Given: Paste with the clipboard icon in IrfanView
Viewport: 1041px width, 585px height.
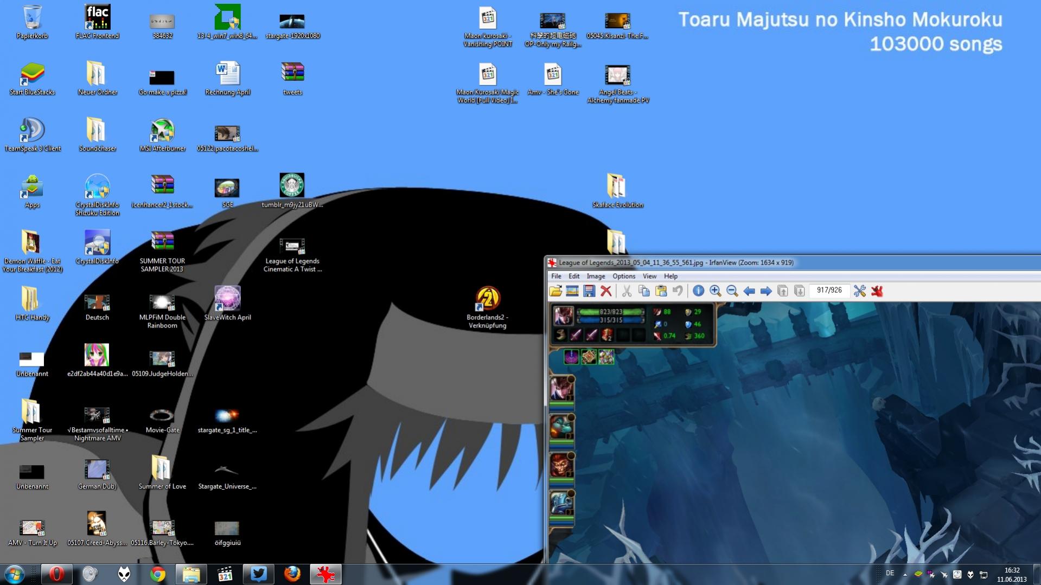Looking at the screenshot, I should click(661, 291).
